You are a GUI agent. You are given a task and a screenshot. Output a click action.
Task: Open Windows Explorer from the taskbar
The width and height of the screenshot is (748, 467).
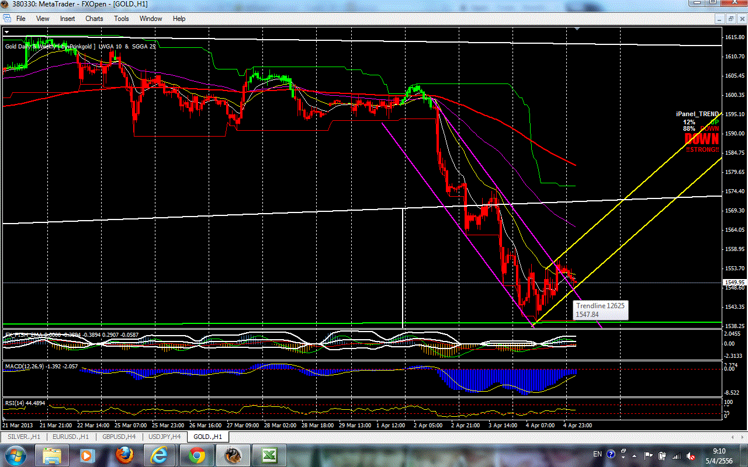52,455
